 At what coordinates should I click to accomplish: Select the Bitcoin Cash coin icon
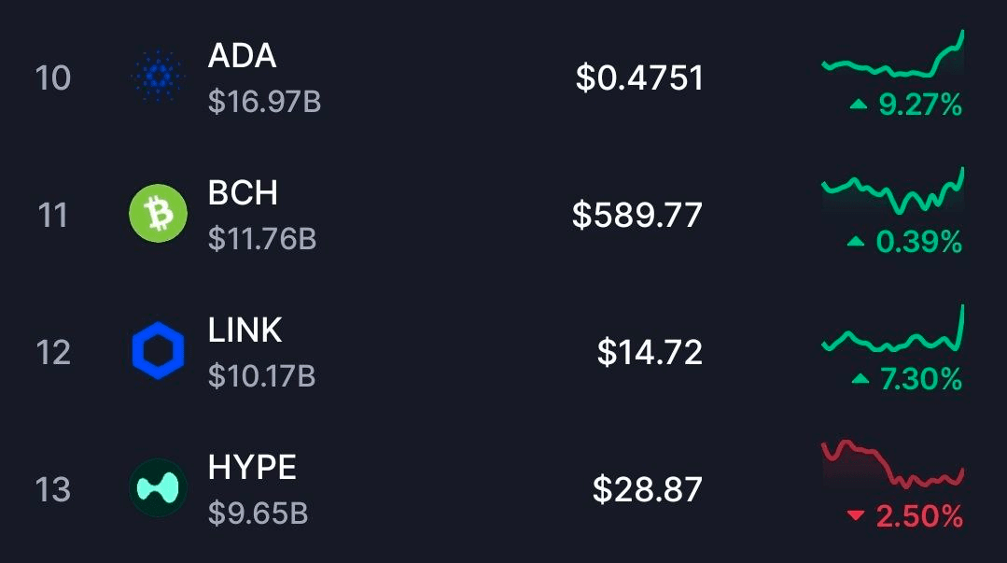158,215
